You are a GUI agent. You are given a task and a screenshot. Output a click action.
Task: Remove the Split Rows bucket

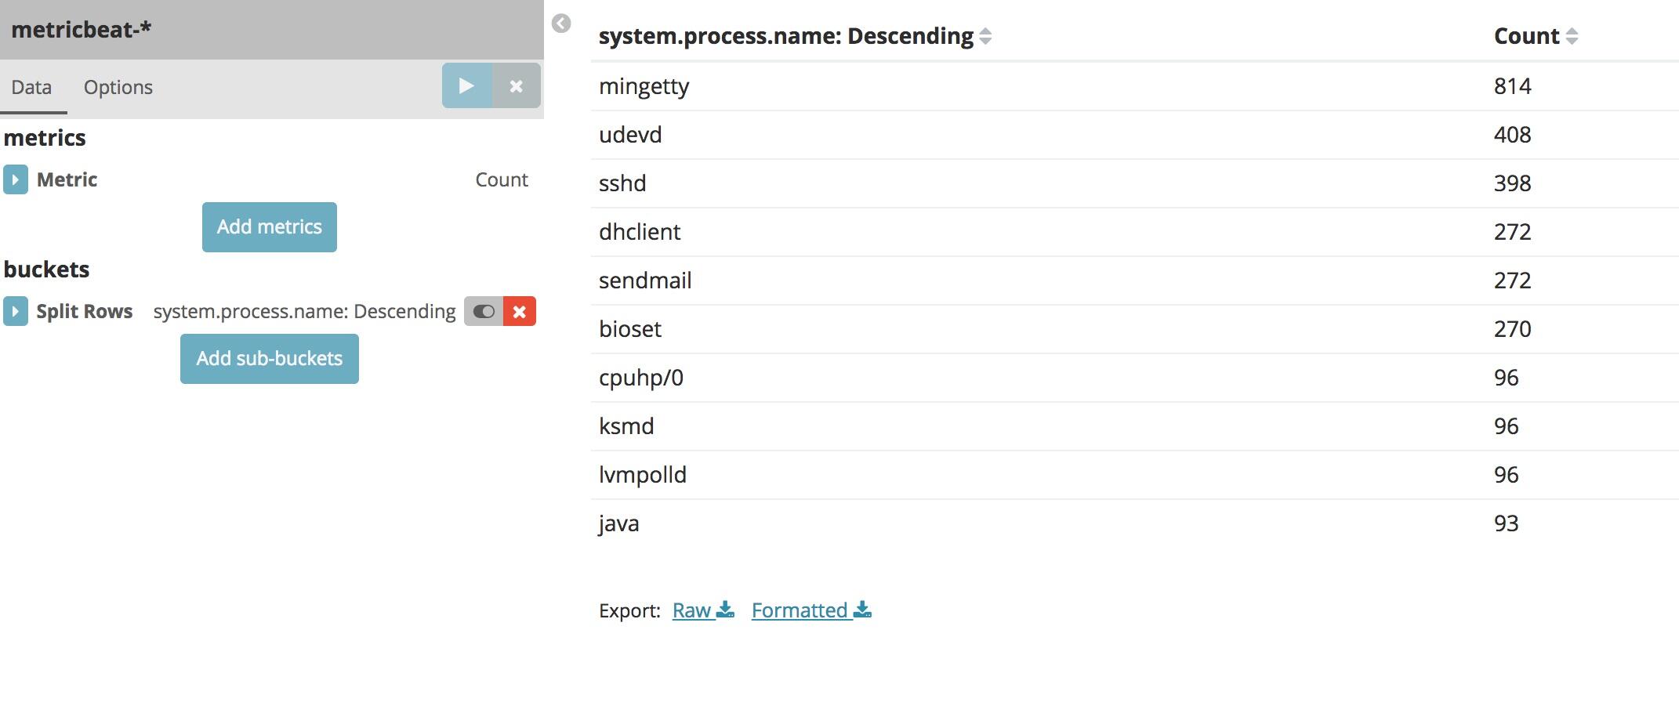pyautogui.click(x=519, y=311)
